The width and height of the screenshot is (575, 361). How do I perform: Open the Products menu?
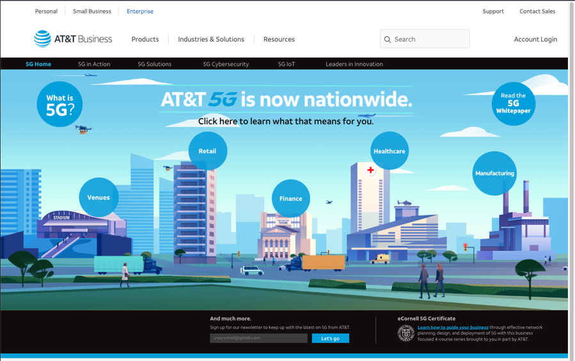(x=145, y=39)
